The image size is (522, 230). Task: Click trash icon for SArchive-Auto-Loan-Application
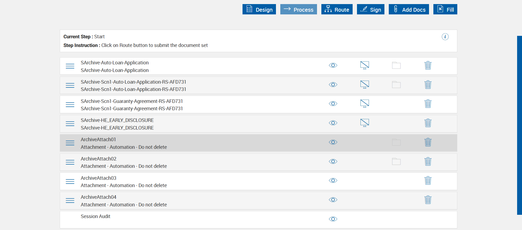(x=428, y=65)
